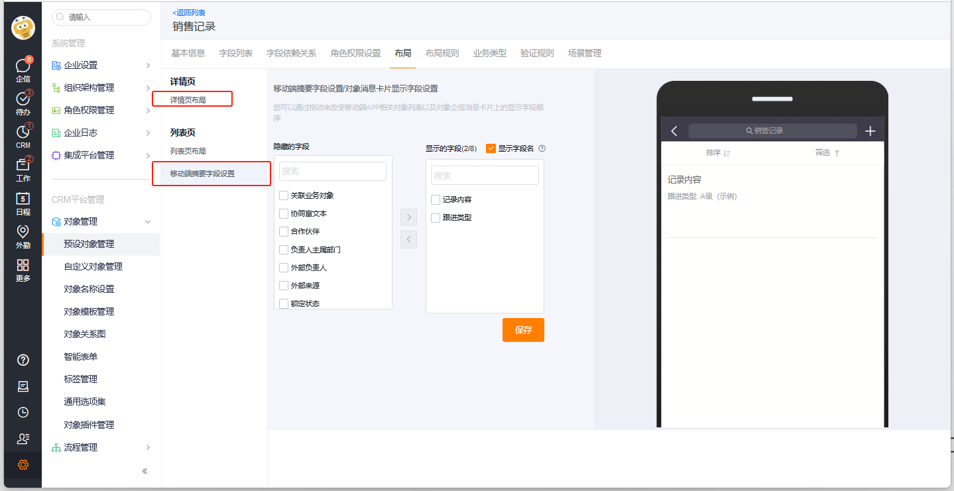Click the history clock icon in left rail
This screenshot has height=491, width=954.
pos(23,412)
